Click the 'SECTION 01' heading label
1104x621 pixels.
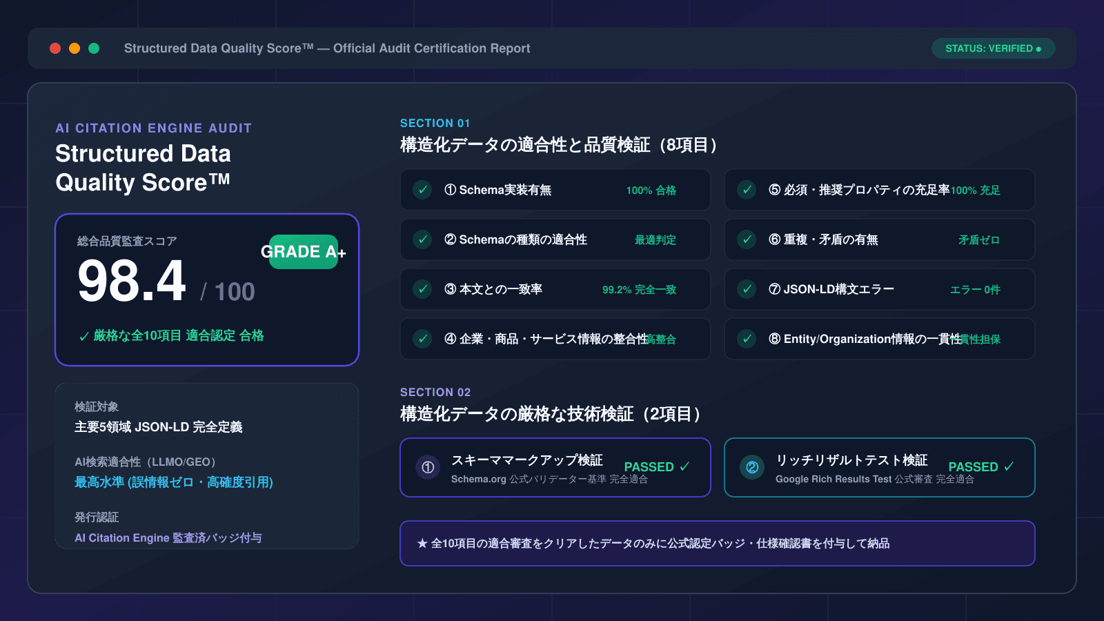tap(435, 123)
